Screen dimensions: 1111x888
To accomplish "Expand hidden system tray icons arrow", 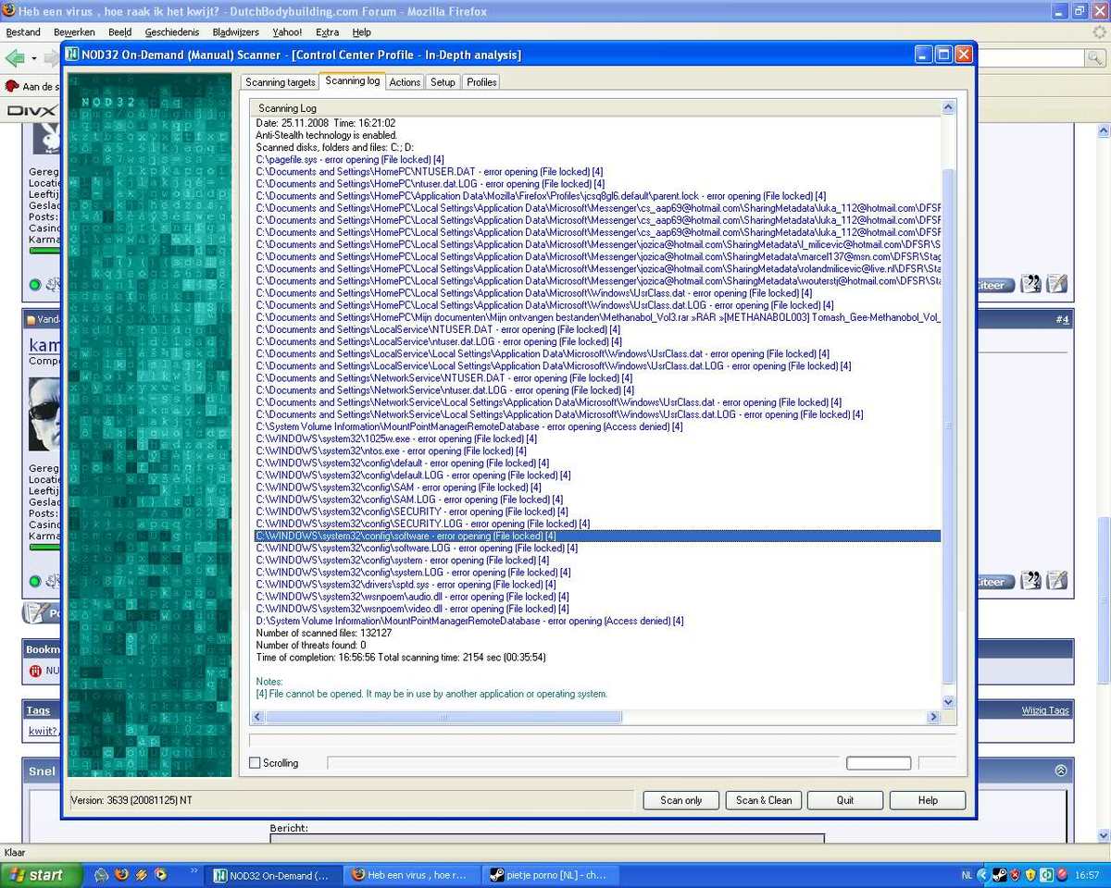I will tap(983, 875).
